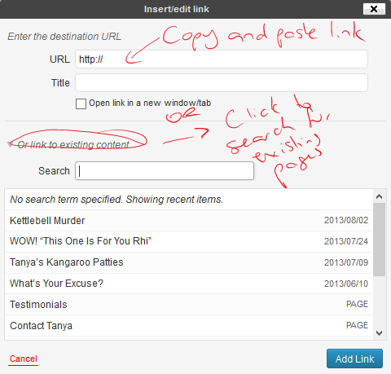Close the Insert/edit link dialog
The height and width of the screenshot is (374, 391).
(374, 9)
